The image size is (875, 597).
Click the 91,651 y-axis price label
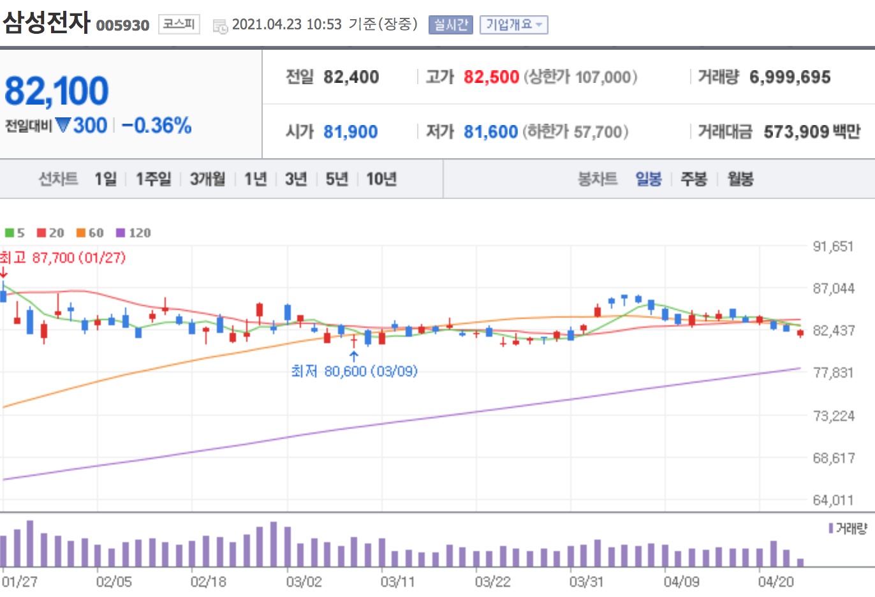click(x=833, y=246)
